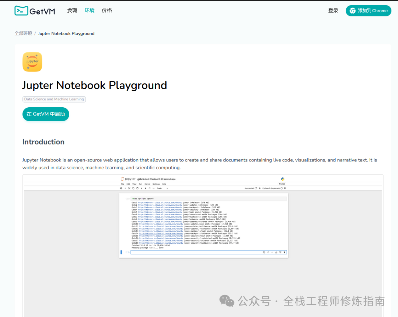Click the paste cell toolbar icon

pos(137,188)
